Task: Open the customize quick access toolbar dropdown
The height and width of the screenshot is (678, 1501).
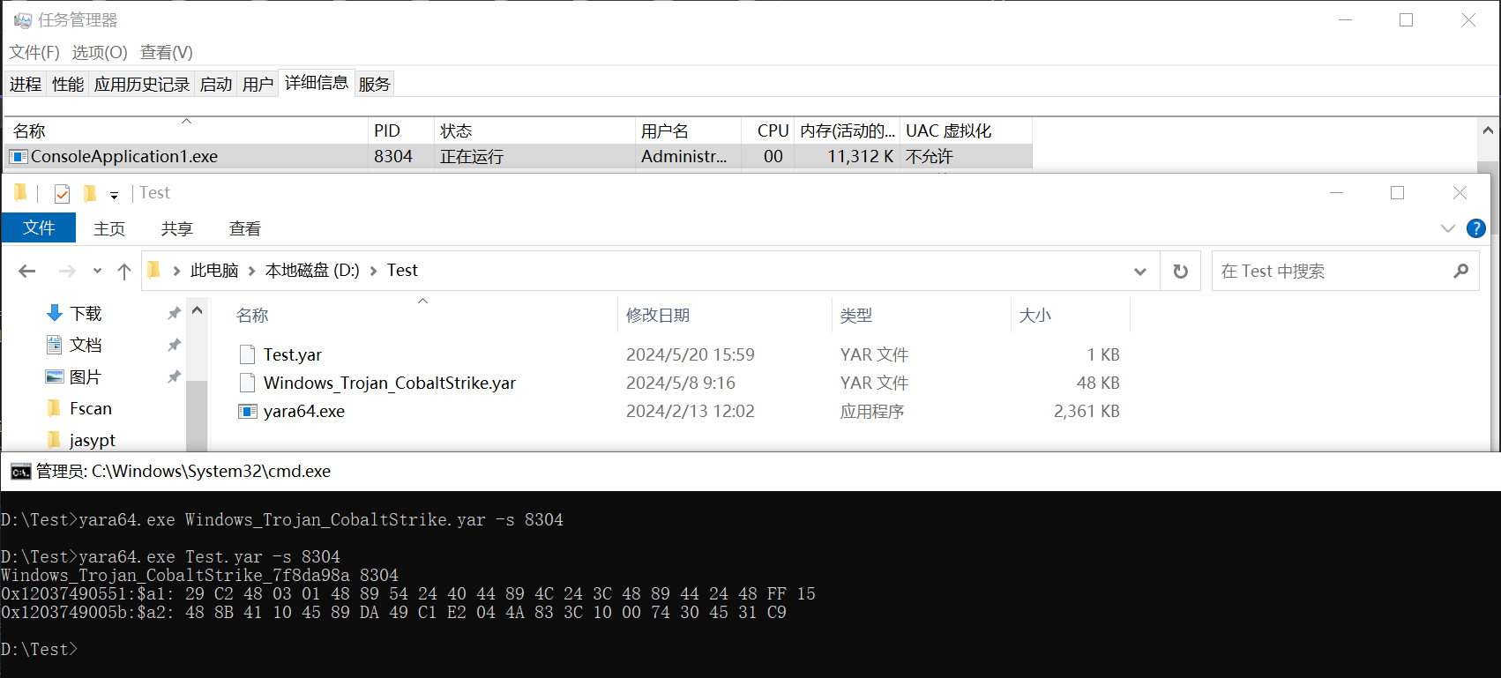Action: (114, 195)
